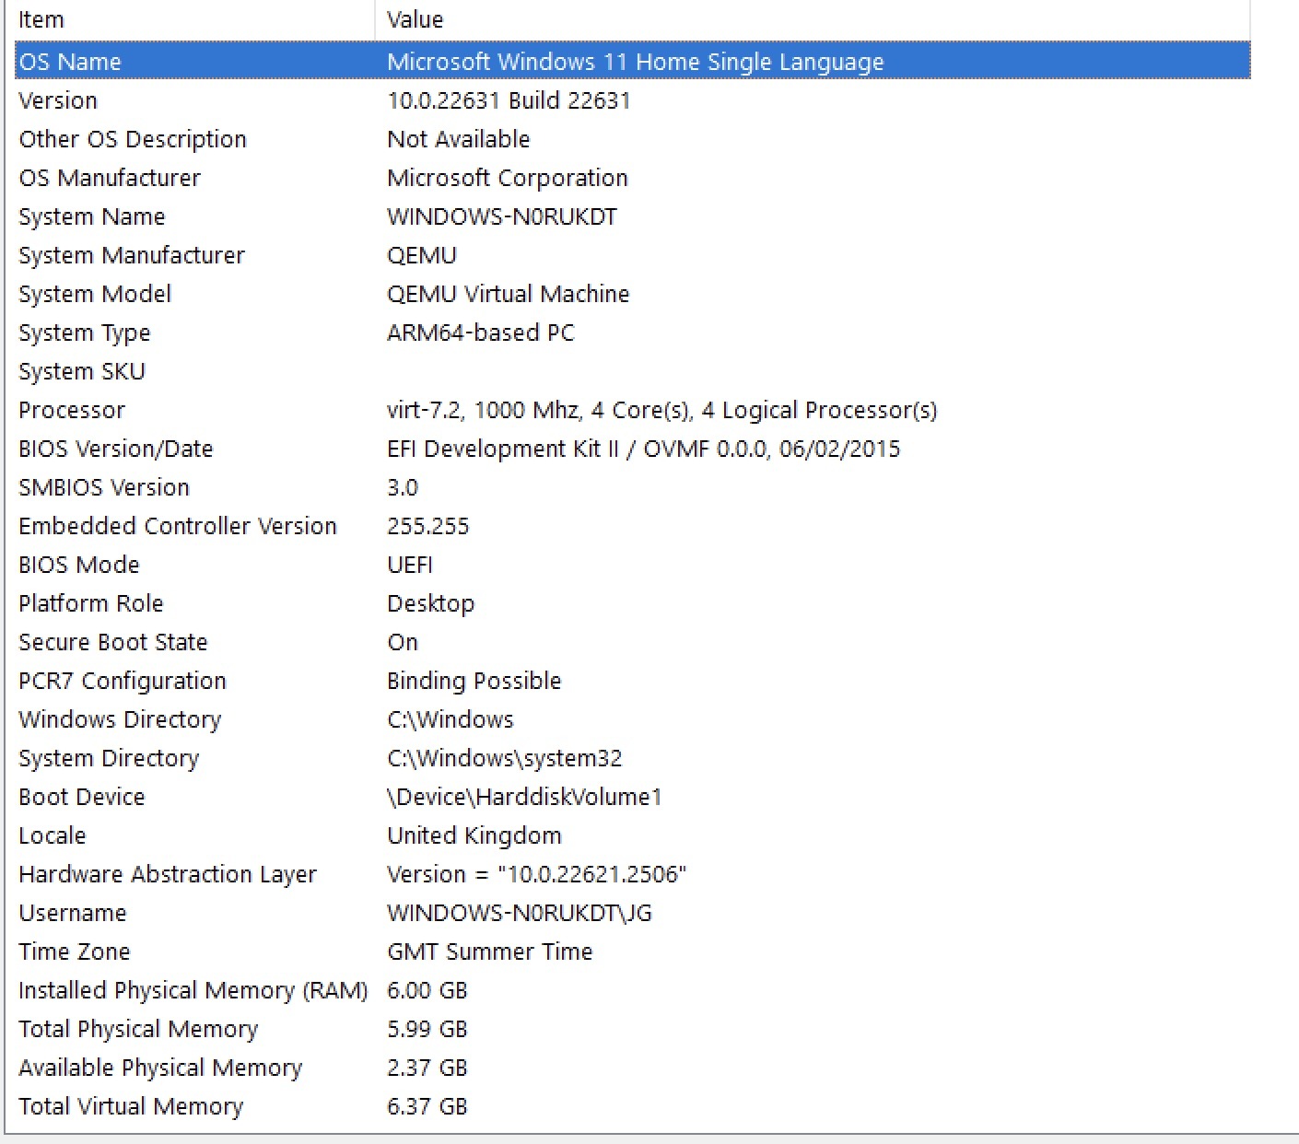Screen dimensions: 1299x1144
Task: Click the value 10.0.22631 Build 22631
Action: (x=509, y=100)
